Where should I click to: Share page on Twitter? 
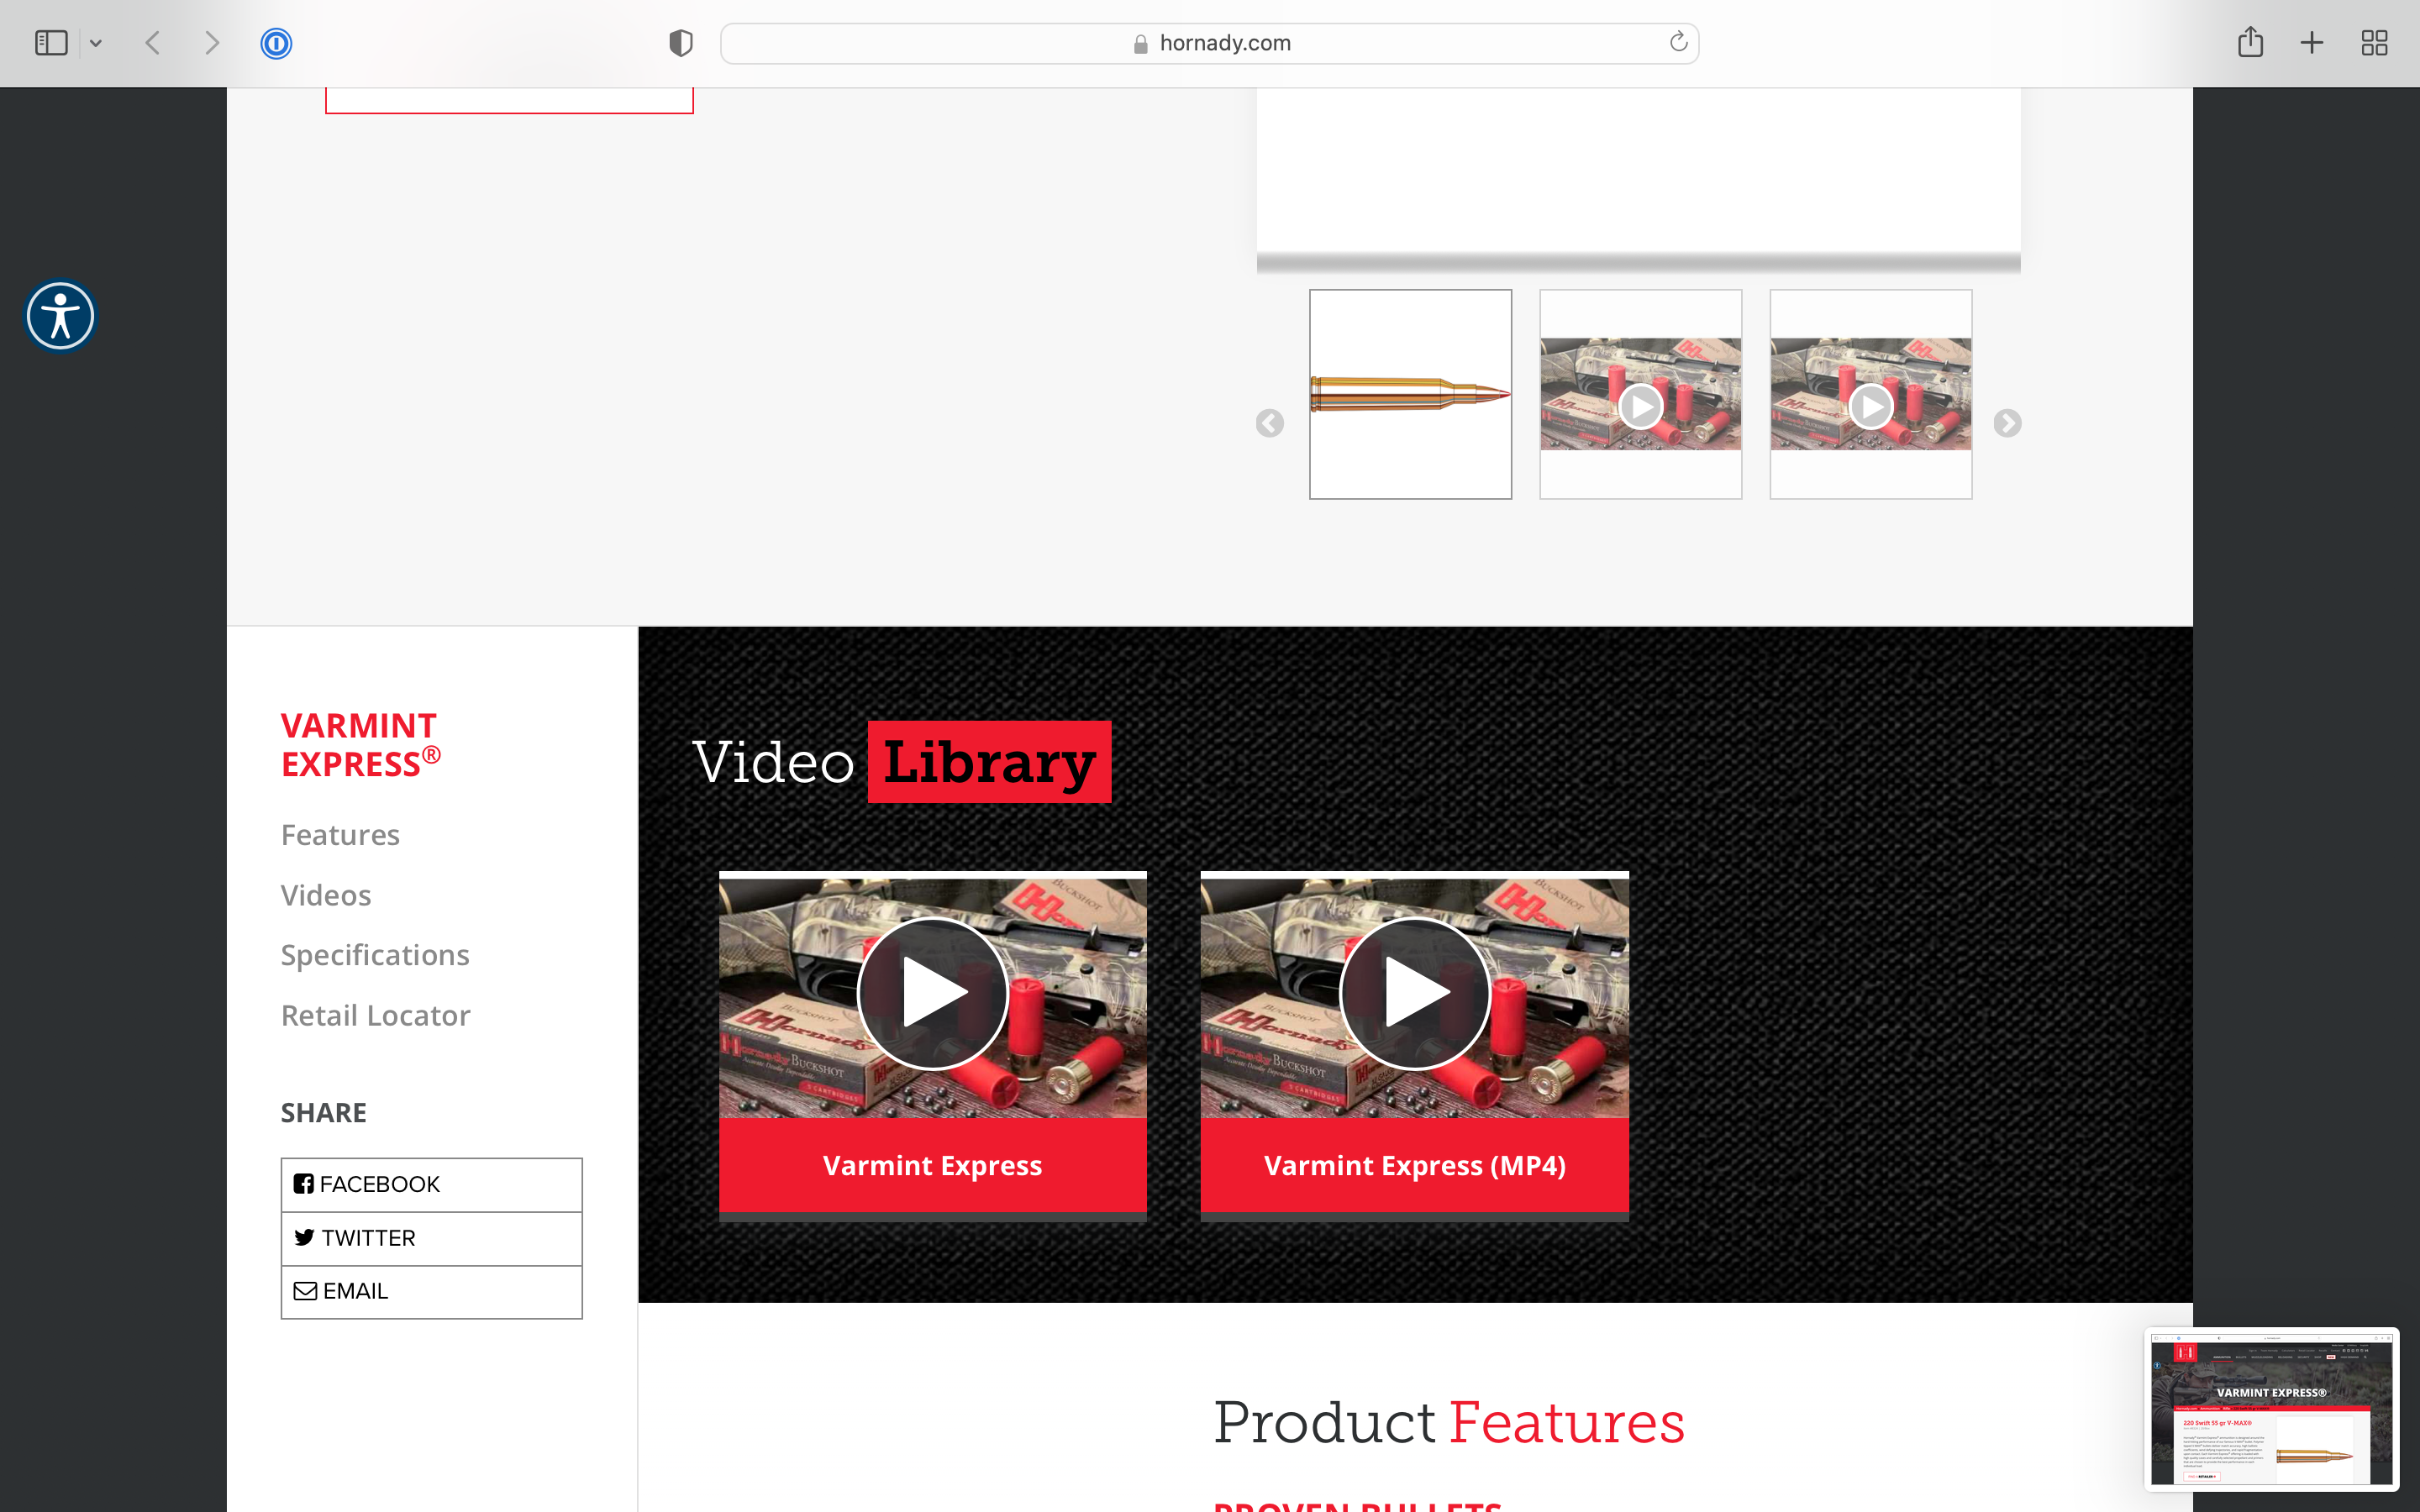click(x=432, y=1238)
